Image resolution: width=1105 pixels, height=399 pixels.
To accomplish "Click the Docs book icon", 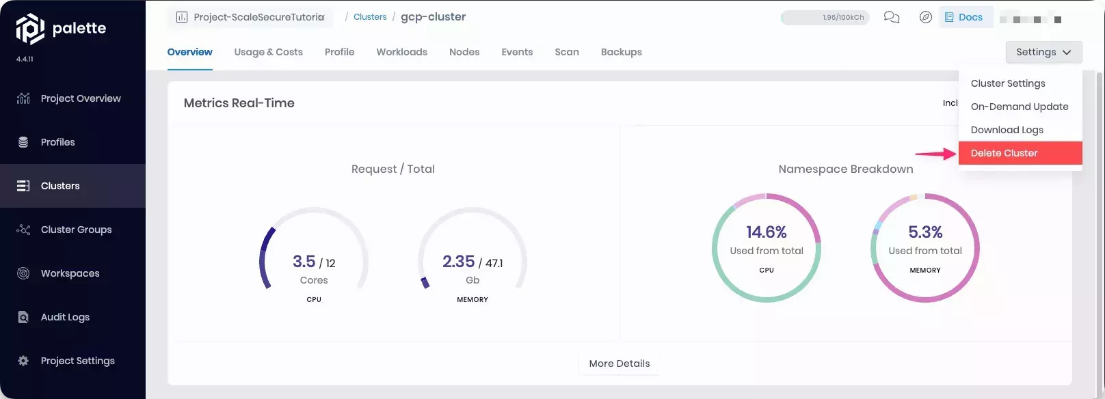I will click(x=949, y=17).
